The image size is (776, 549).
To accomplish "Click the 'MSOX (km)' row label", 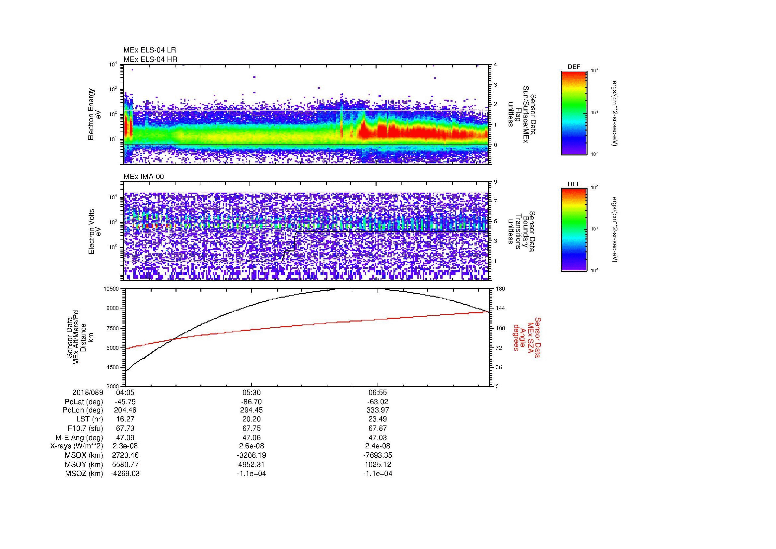I will coord(84,455).
